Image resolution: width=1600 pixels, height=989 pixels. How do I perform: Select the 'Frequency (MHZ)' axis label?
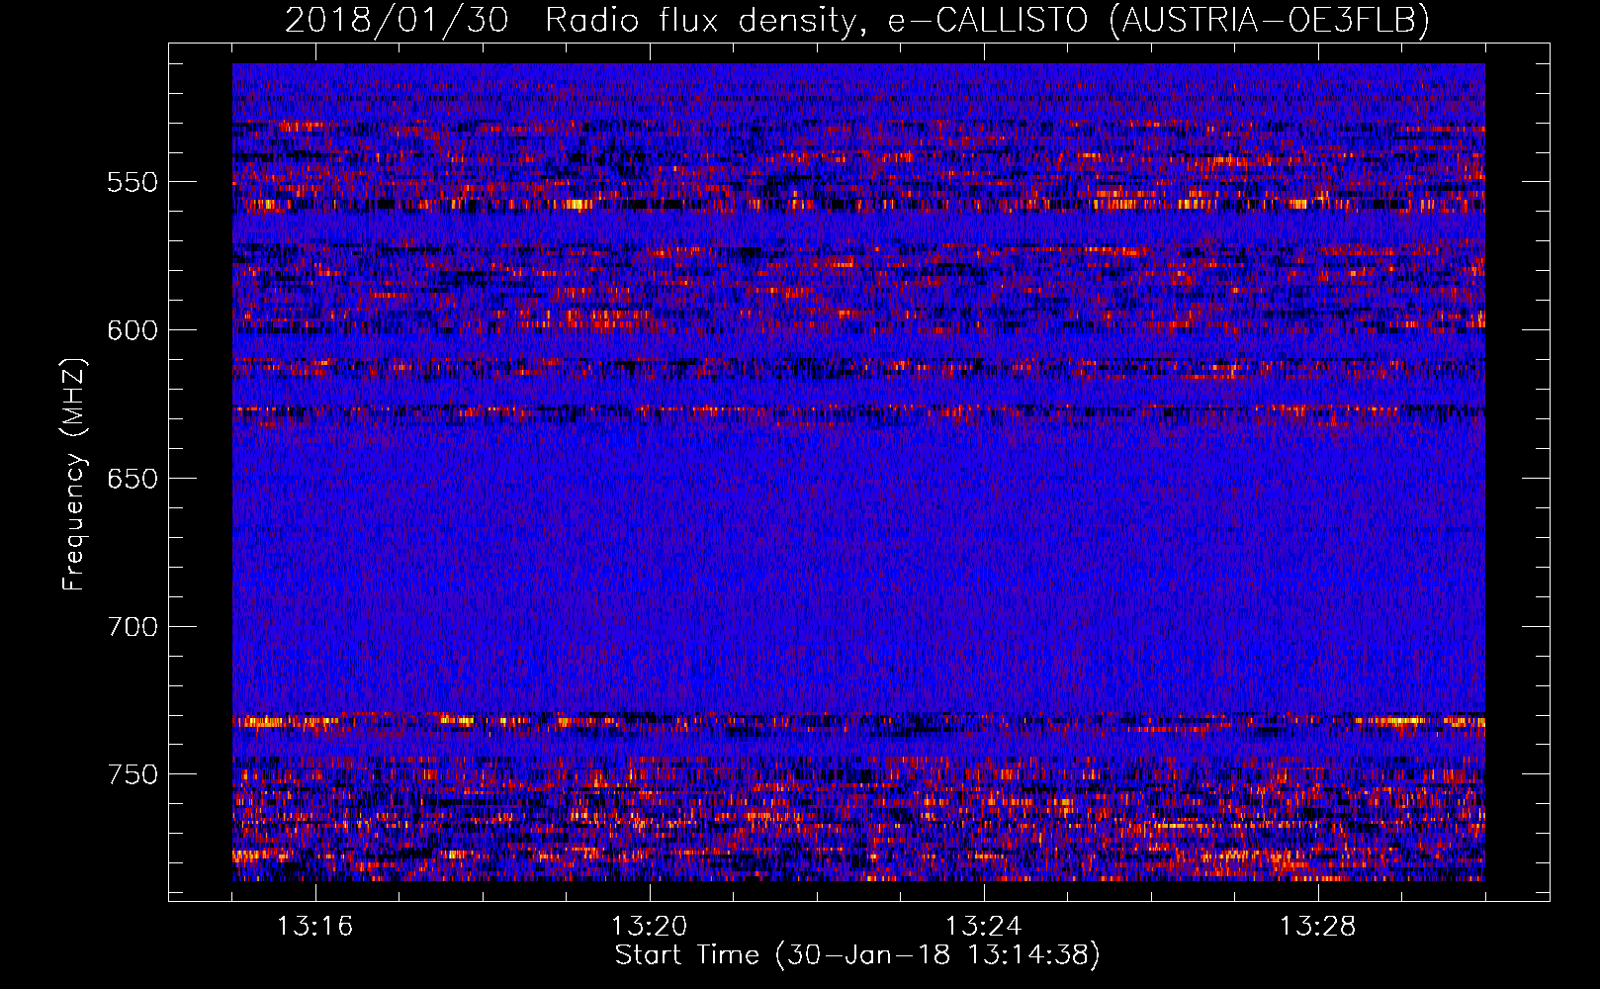tap(74, 474)
